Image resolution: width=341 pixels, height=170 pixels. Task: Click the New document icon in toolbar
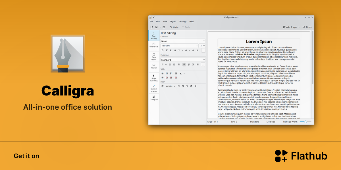point(152,27)
